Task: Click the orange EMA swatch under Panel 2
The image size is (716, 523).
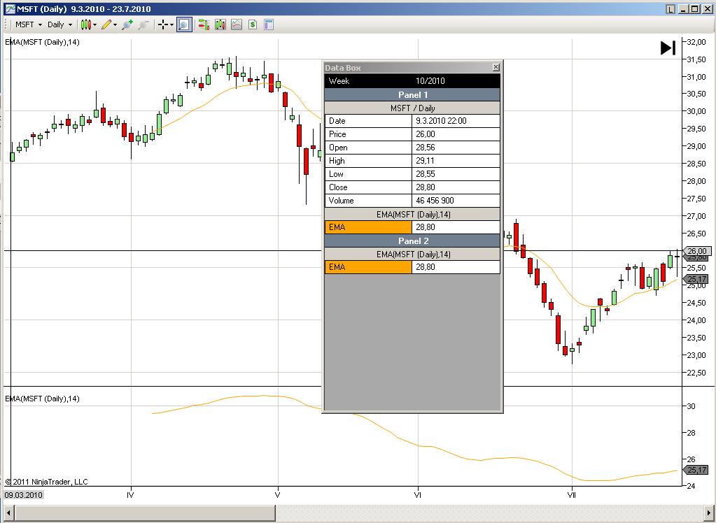Action: (368, 267)
